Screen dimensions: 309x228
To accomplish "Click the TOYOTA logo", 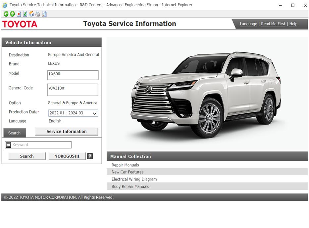I will point(20,24).
